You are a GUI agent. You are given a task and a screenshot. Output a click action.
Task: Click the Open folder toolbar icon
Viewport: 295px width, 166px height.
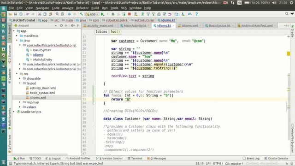pos(10,14)
